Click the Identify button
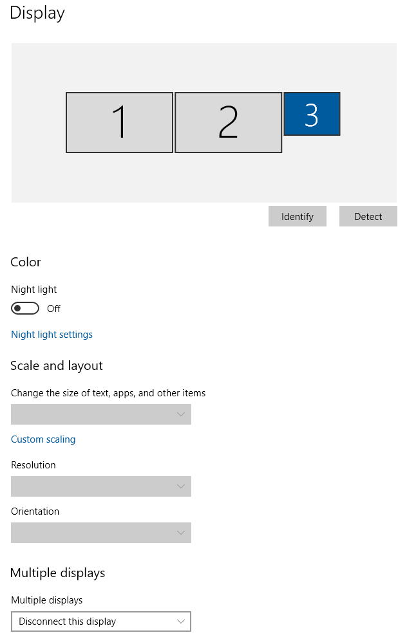Image resolution: width=398 pixels, height=635 pixels. 297,217
